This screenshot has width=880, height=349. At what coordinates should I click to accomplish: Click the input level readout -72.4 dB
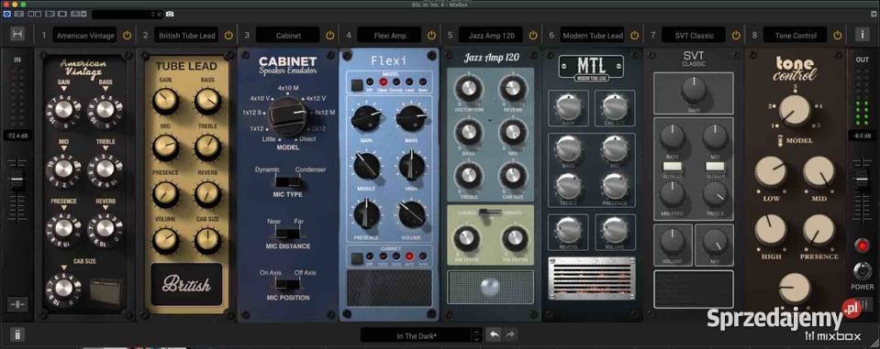[17, 136]
